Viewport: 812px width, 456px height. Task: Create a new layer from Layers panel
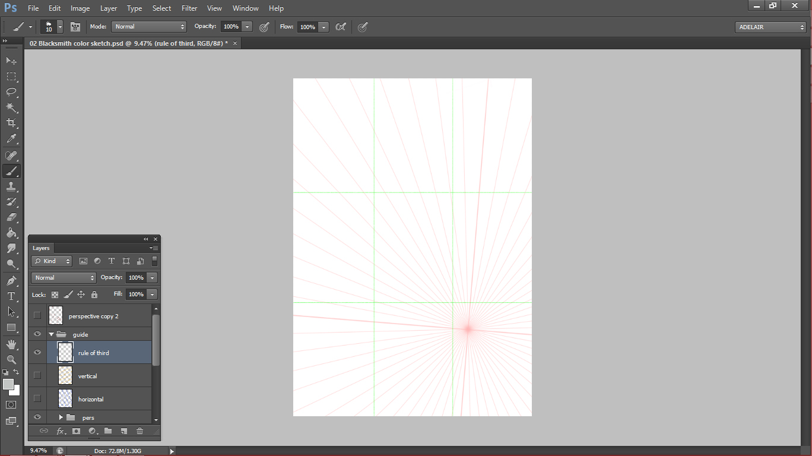124,431
